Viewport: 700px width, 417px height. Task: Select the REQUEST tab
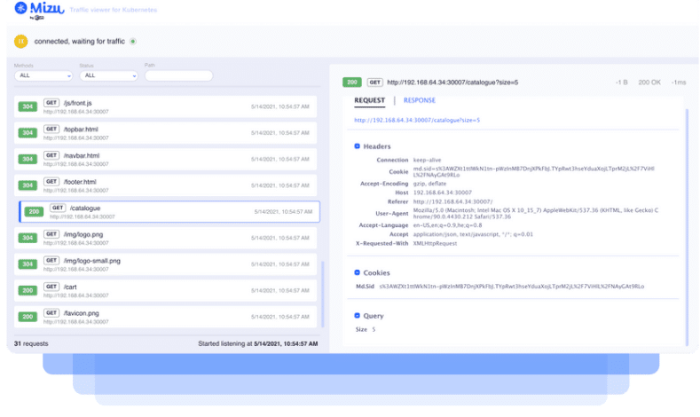tap(369, 100)
